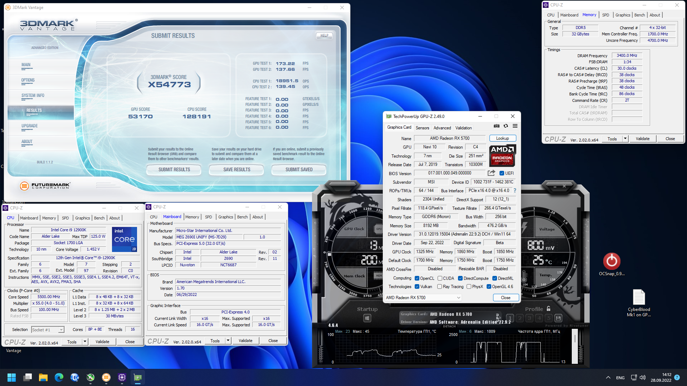This screenshot has height=386, width=687.
Task: Toggle UEFI checkbox in GPU-Z
Action: (x=502, y=173)
